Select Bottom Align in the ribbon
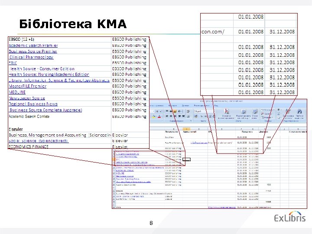Image resolution: width=312 pixels, height=234 pixels. (x=175, y=111)
